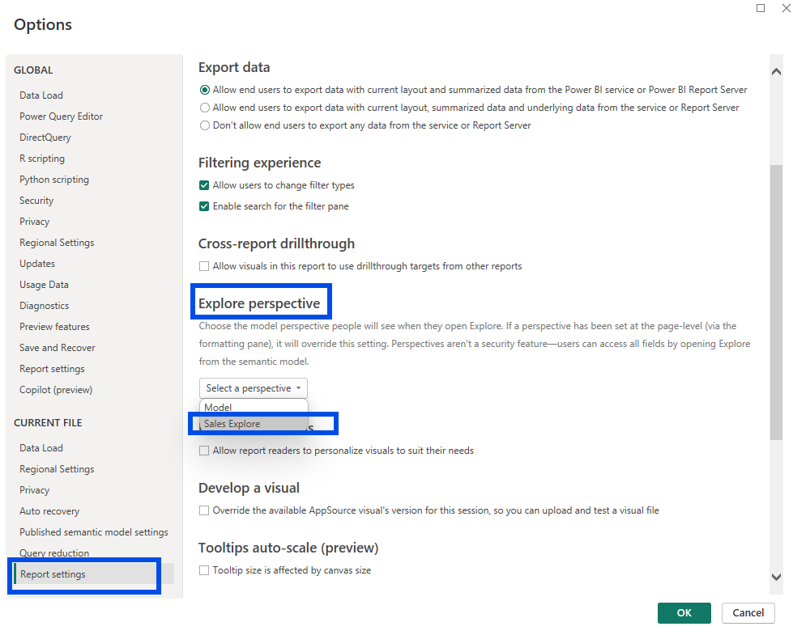Open Preview features options
Image resolution: width=793 pixels, height=635 pixels.
tap(54, 327)
